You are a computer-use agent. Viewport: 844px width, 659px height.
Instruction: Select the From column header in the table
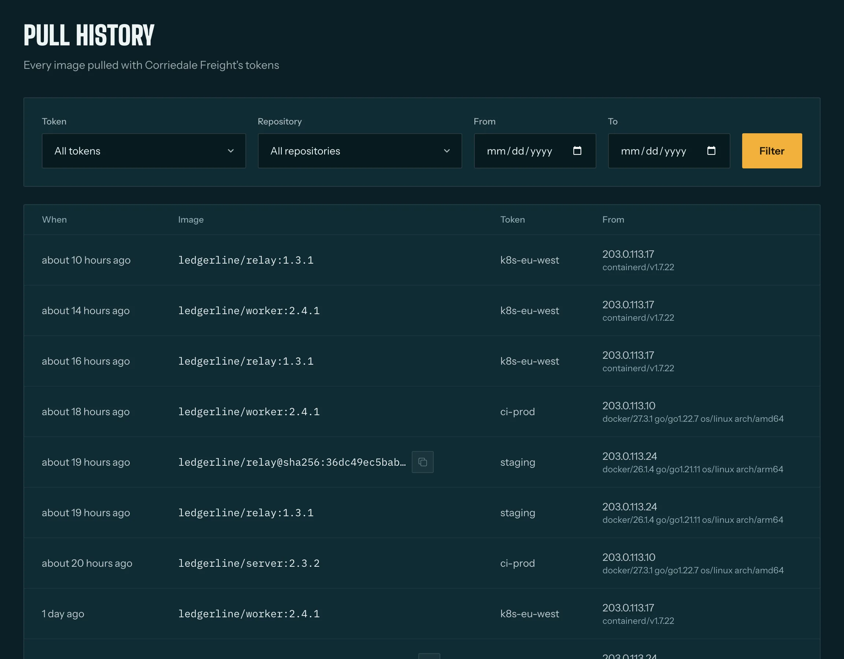pyautogui.click(x=613, y=219)
